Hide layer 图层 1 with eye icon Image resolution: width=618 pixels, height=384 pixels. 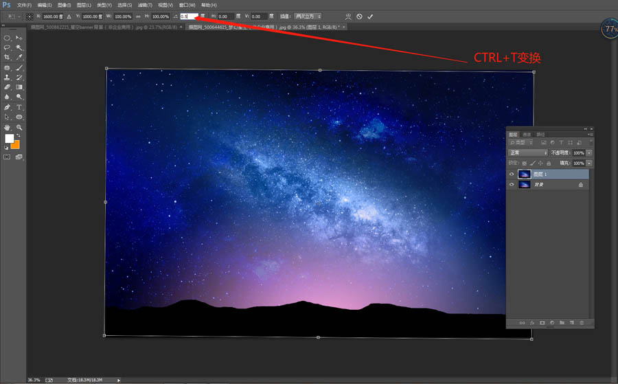pyautogui.click(x=512, y=174)
